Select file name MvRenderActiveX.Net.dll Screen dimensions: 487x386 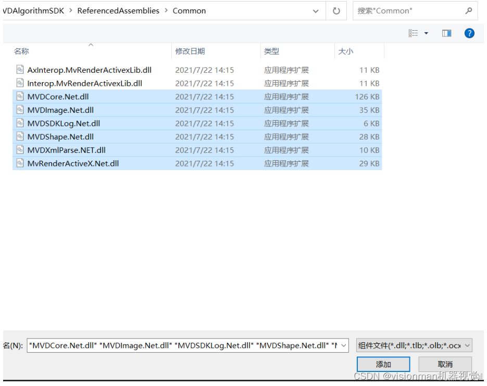coord(73,163)
